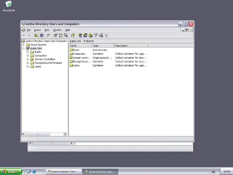The image size is (233, 175).
Task: Go up one level with the folder icon
Action: pyautogui.click(x=36, y=35)
